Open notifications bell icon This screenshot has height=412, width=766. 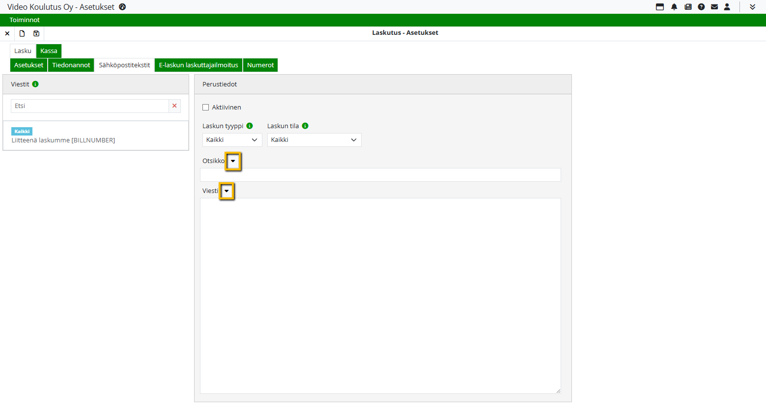(x=674, y=7)
